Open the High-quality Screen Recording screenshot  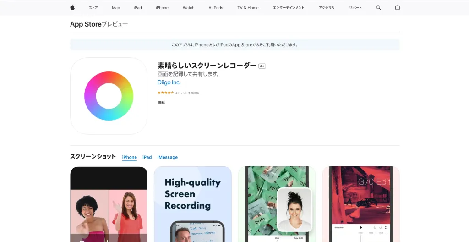[193, 204]
